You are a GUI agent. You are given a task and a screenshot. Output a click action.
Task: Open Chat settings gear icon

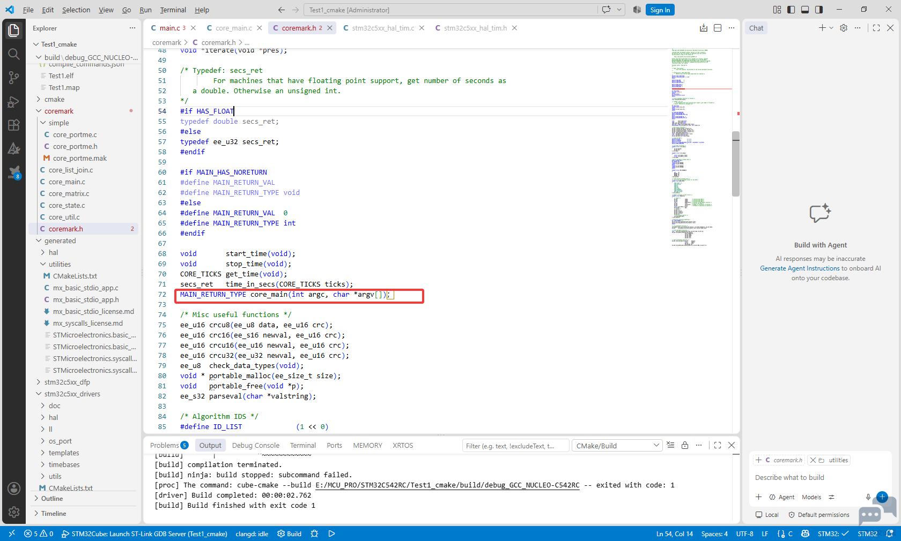[844, 28]
